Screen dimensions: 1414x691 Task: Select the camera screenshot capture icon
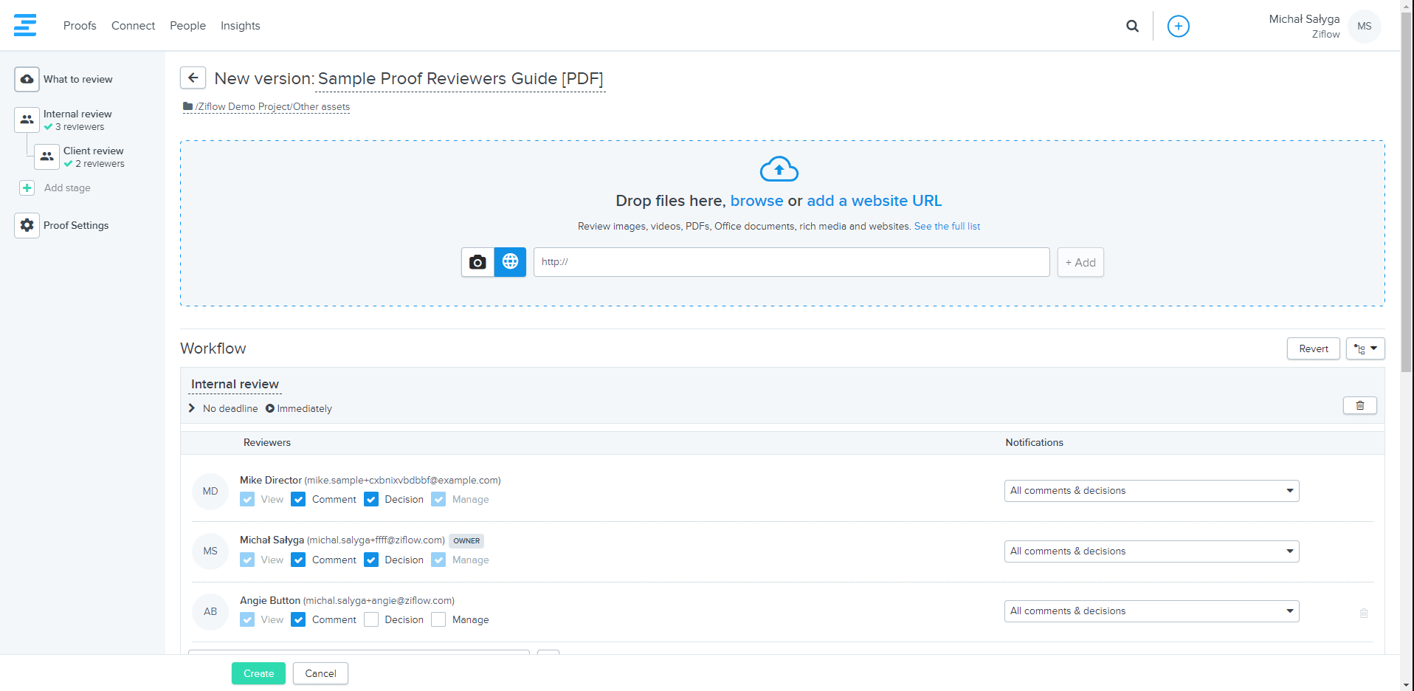click(x=477, y=262)
